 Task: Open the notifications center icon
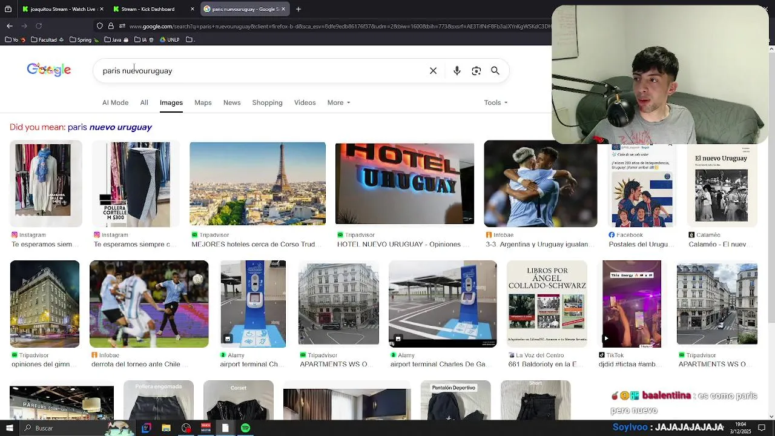(762, 428)
